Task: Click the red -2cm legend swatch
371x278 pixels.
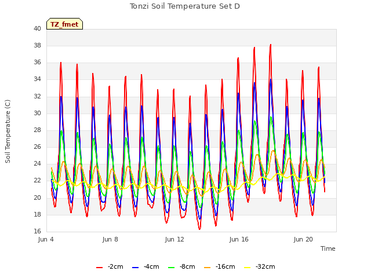Action: [x=99, y=268]
